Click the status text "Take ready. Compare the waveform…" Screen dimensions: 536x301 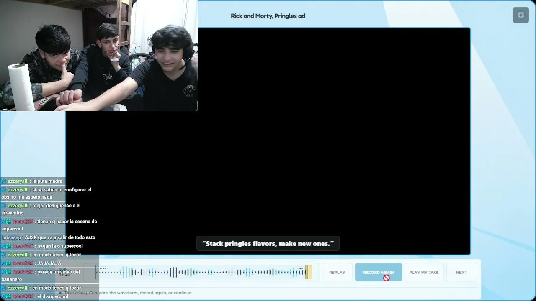[128, 293]
